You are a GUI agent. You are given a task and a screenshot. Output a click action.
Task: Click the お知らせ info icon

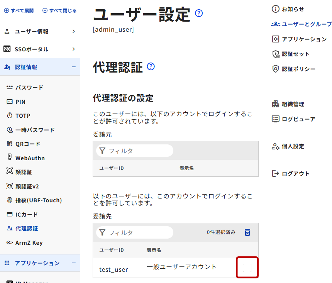point(275,9)
